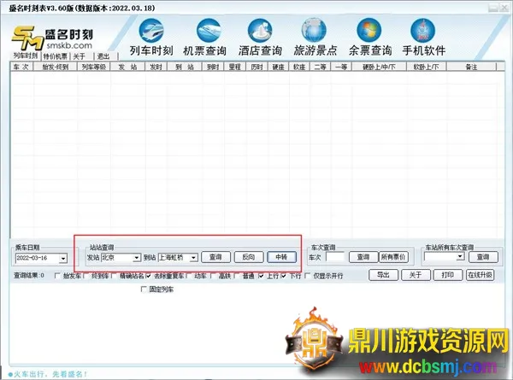Image resolution: width=513 pixels, height=380 pixels.
Task: Click the 在线升级 online upgrade button
Action: 480,276
